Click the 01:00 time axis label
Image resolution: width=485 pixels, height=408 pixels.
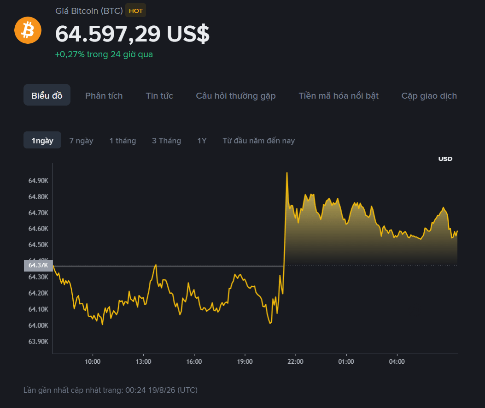(x=346, y=361)
